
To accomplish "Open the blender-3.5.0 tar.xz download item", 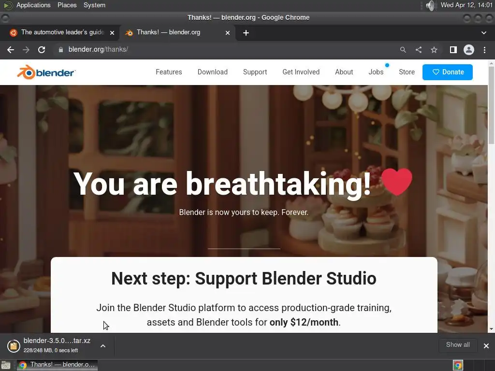I will 57,345.
